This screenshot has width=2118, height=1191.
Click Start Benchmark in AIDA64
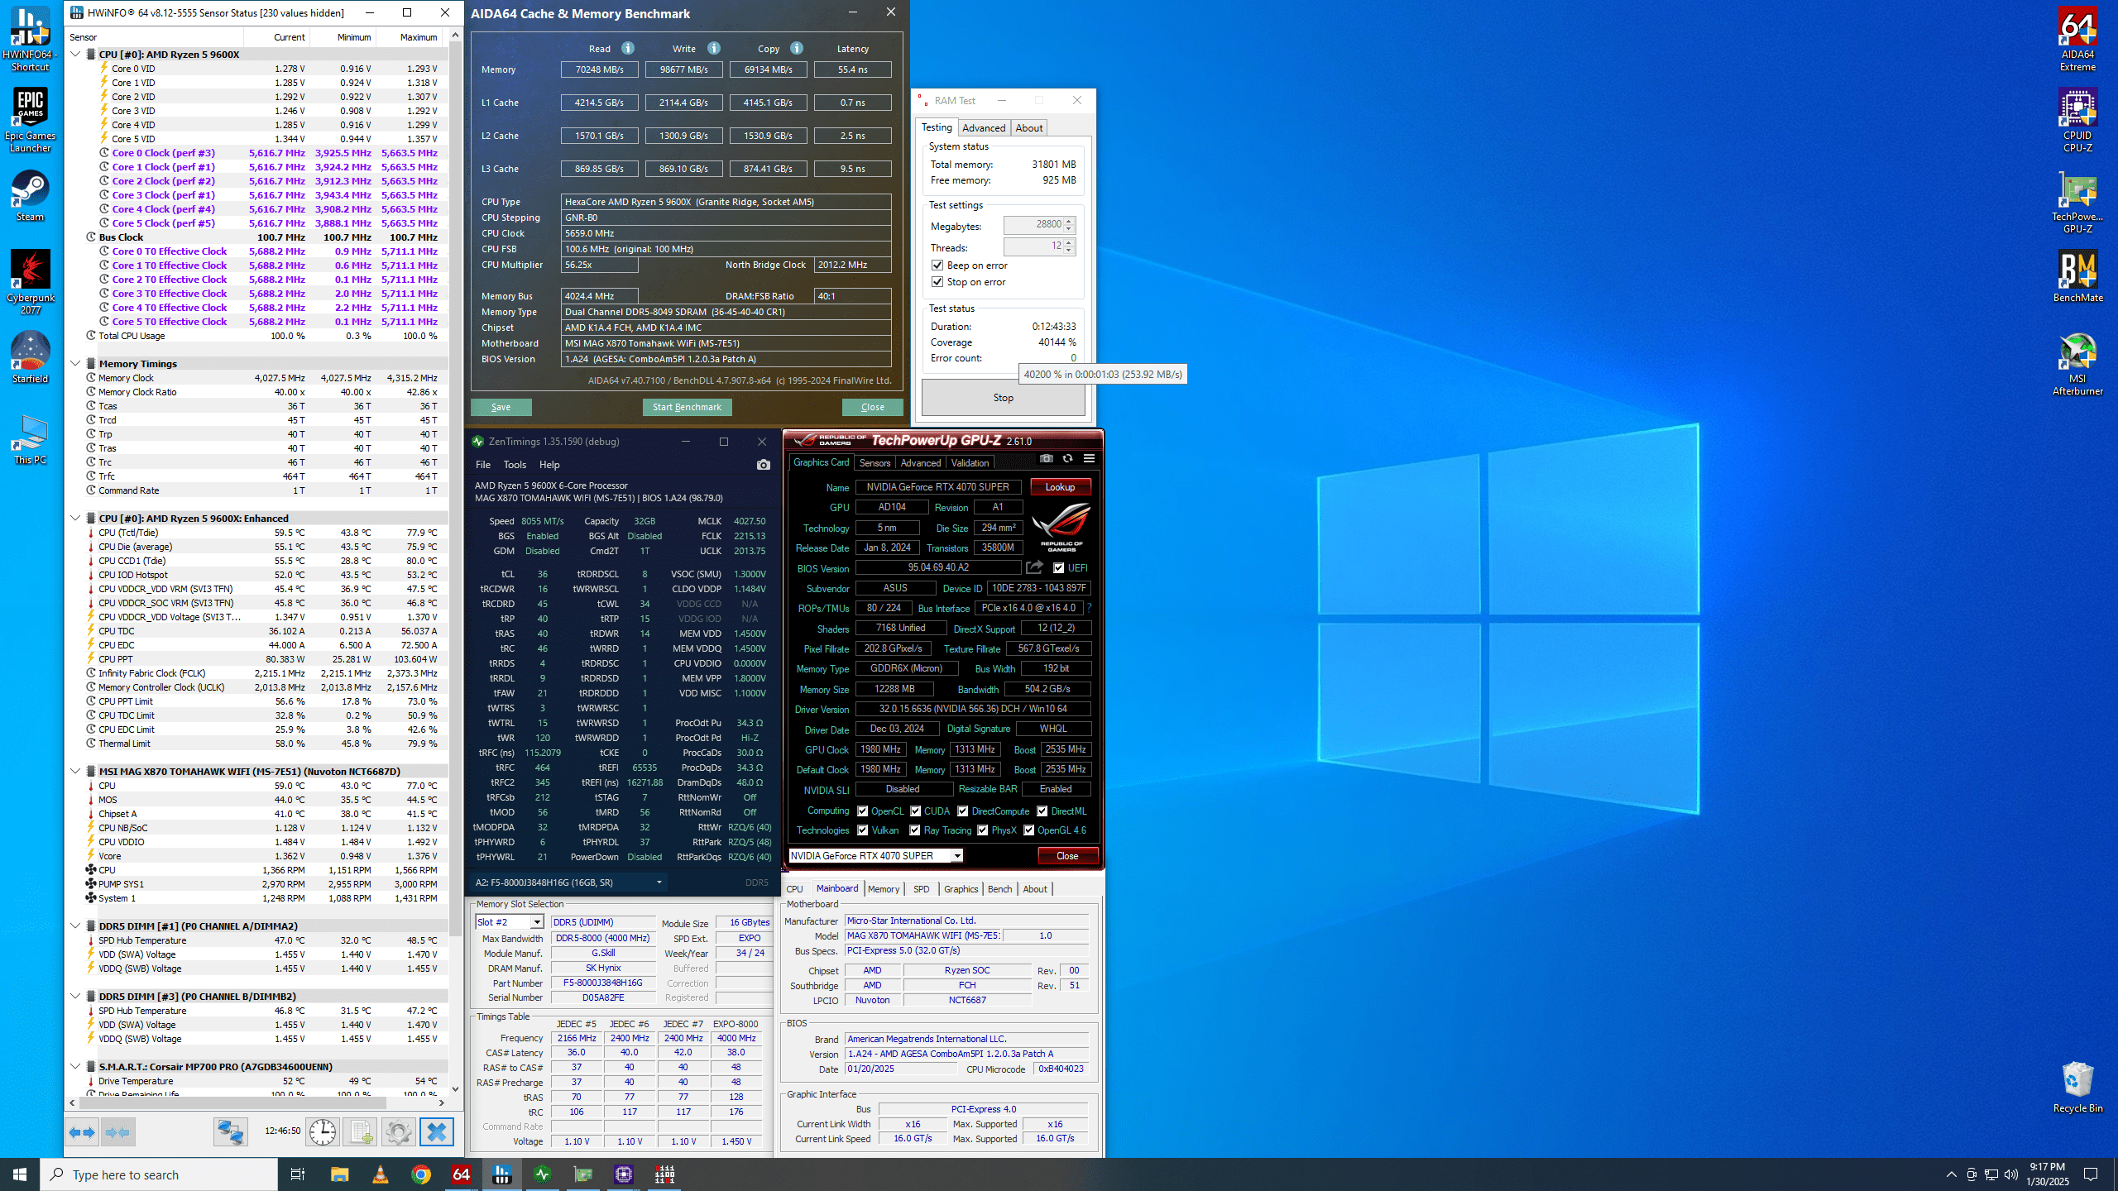(x=687, y=407)
